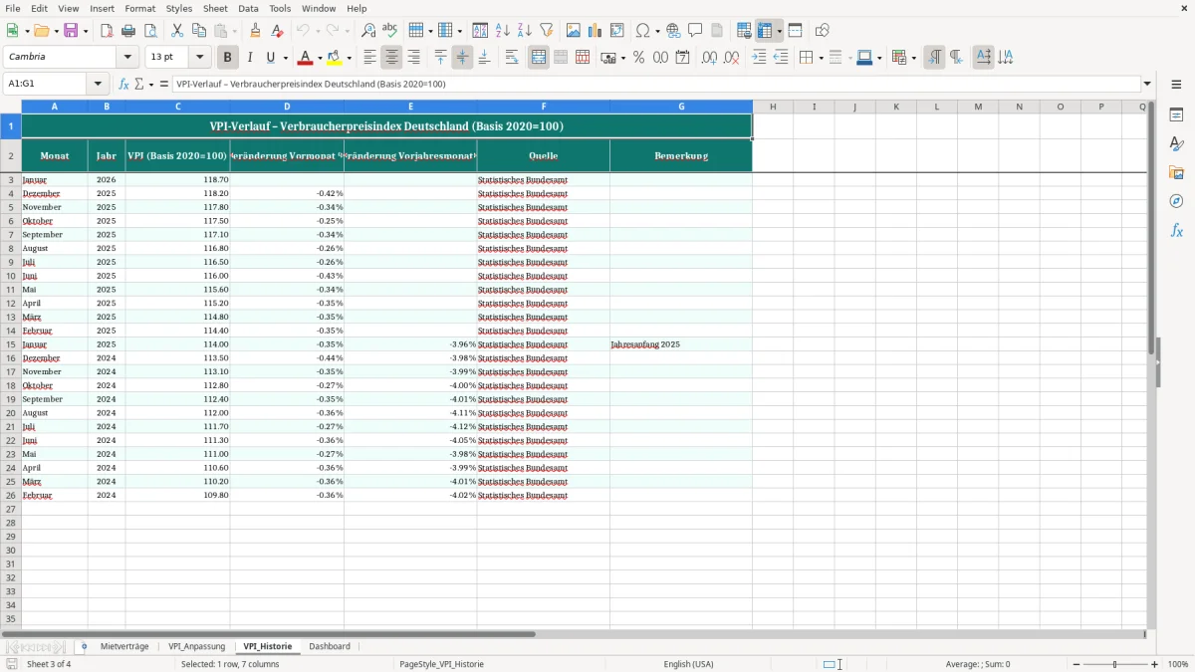Open the font size dropdown
The height and width of the screenshot is (672, 1195).
(200, 58)
